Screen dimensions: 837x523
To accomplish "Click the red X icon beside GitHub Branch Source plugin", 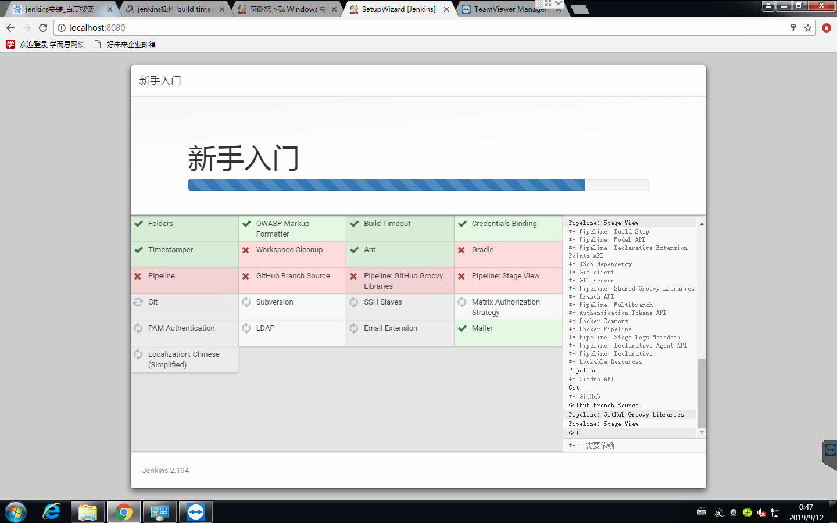I will [246, 276].
